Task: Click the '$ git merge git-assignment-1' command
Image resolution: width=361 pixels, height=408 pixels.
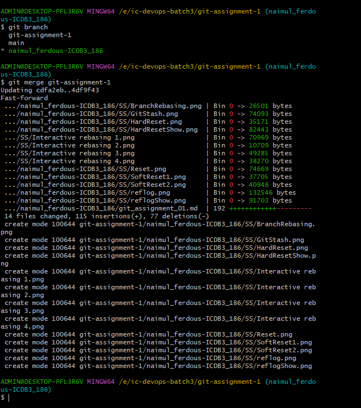Action: [56, 83]
